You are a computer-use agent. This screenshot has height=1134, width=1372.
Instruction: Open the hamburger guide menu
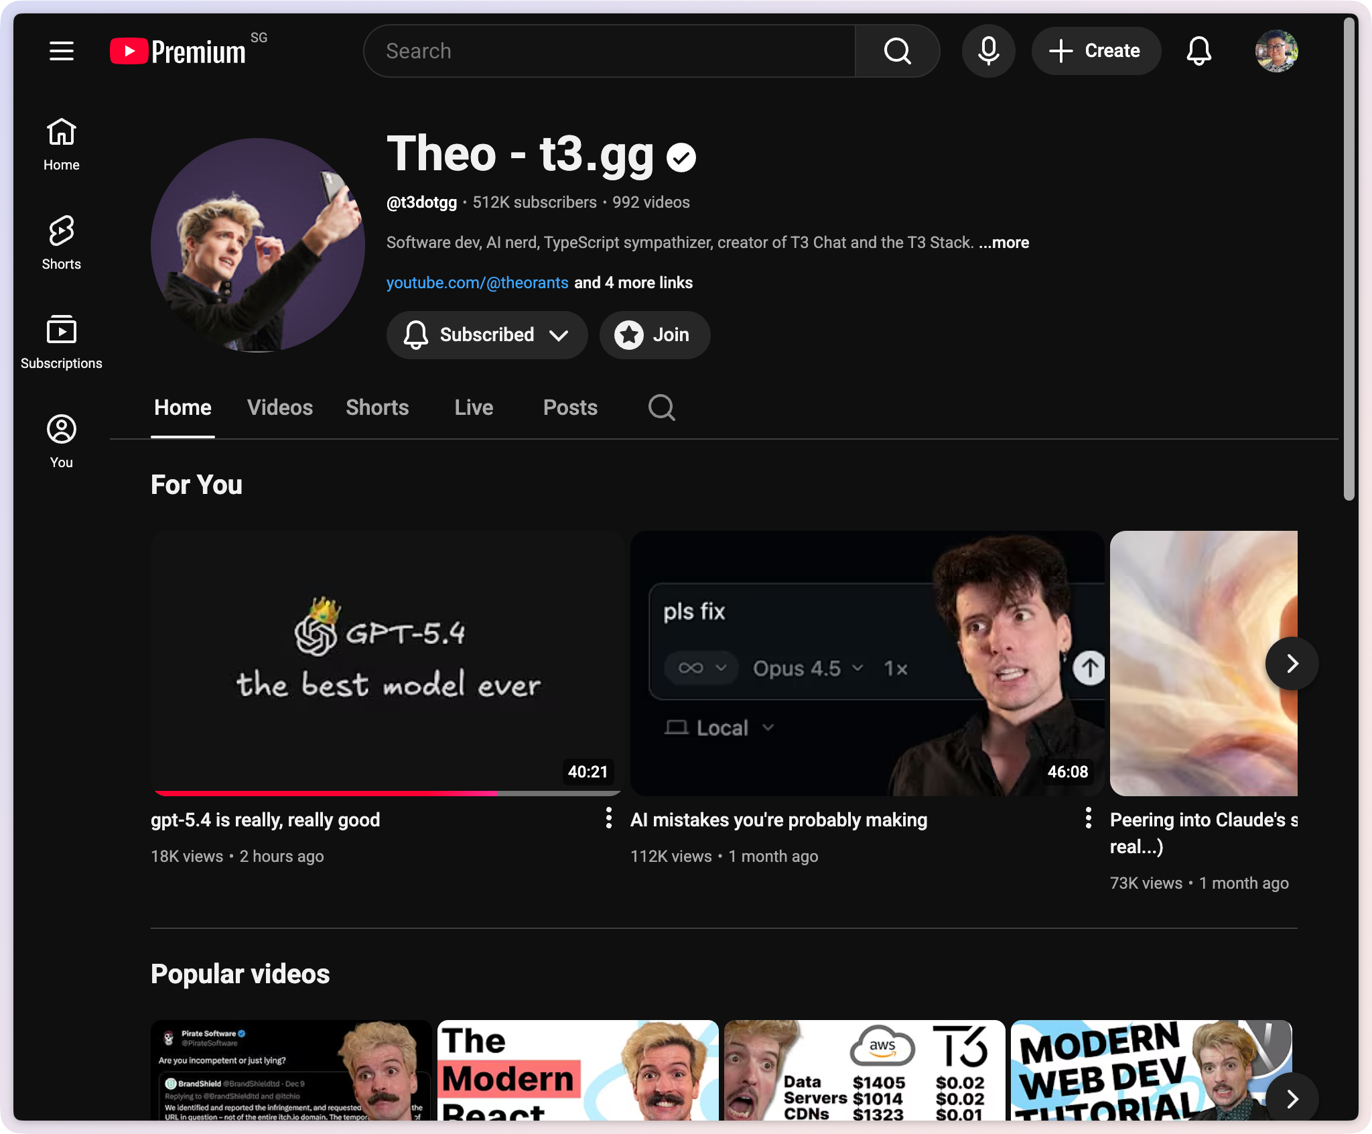point(61,51)
